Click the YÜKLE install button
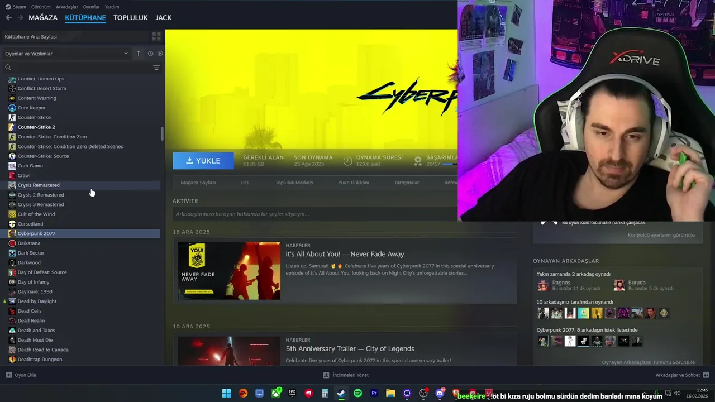The image size is (715, 402). click(x=203, y=161)
